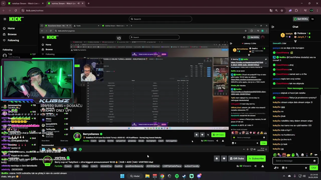Open the browser zoom icon
This screenshot has height=180, width=321.
(x=276, y=10)
